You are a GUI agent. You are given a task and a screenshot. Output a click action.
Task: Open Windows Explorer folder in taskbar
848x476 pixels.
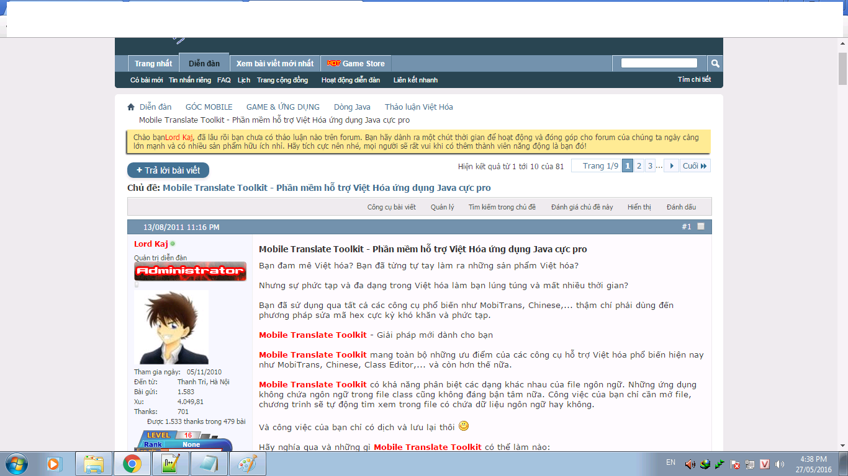[94, 464]
